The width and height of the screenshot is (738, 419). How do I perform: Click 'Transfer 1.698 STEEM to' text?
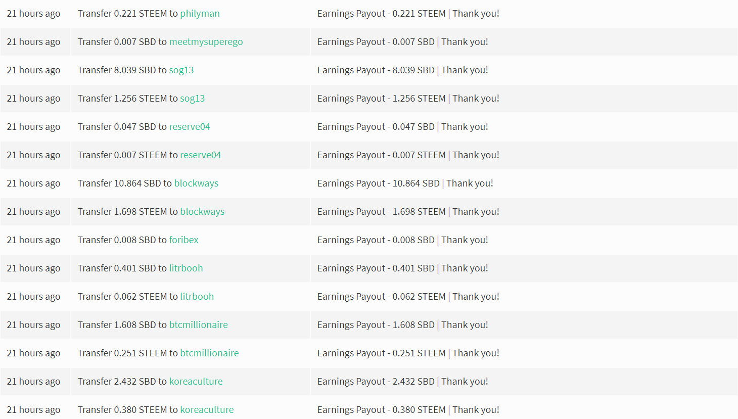(x=128, y=212)
